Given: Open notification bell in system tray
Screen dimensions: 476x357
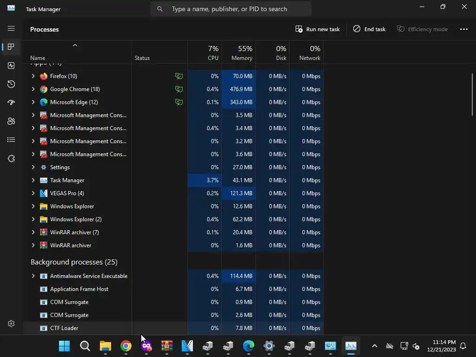Looking at the screenshot, I should (463, 346).
